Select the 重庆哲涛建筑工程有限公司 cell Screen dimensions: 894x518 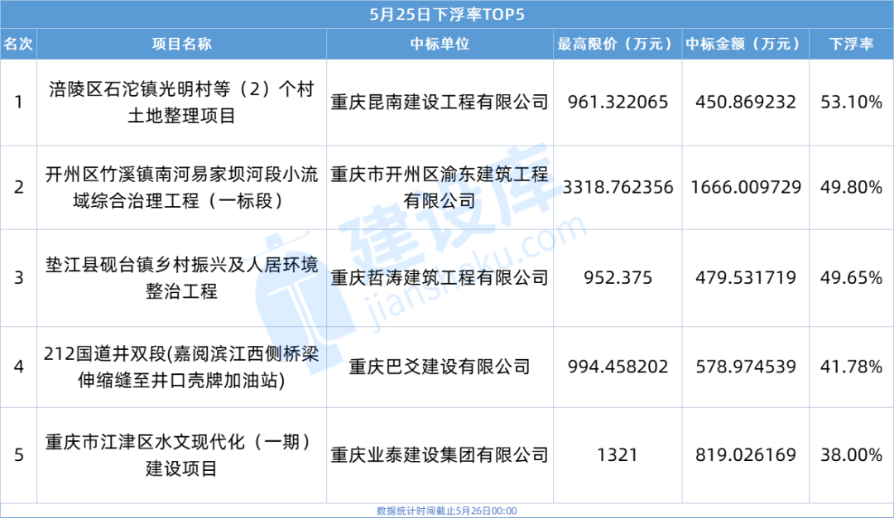pyautogui.click(x=439, y=278)
